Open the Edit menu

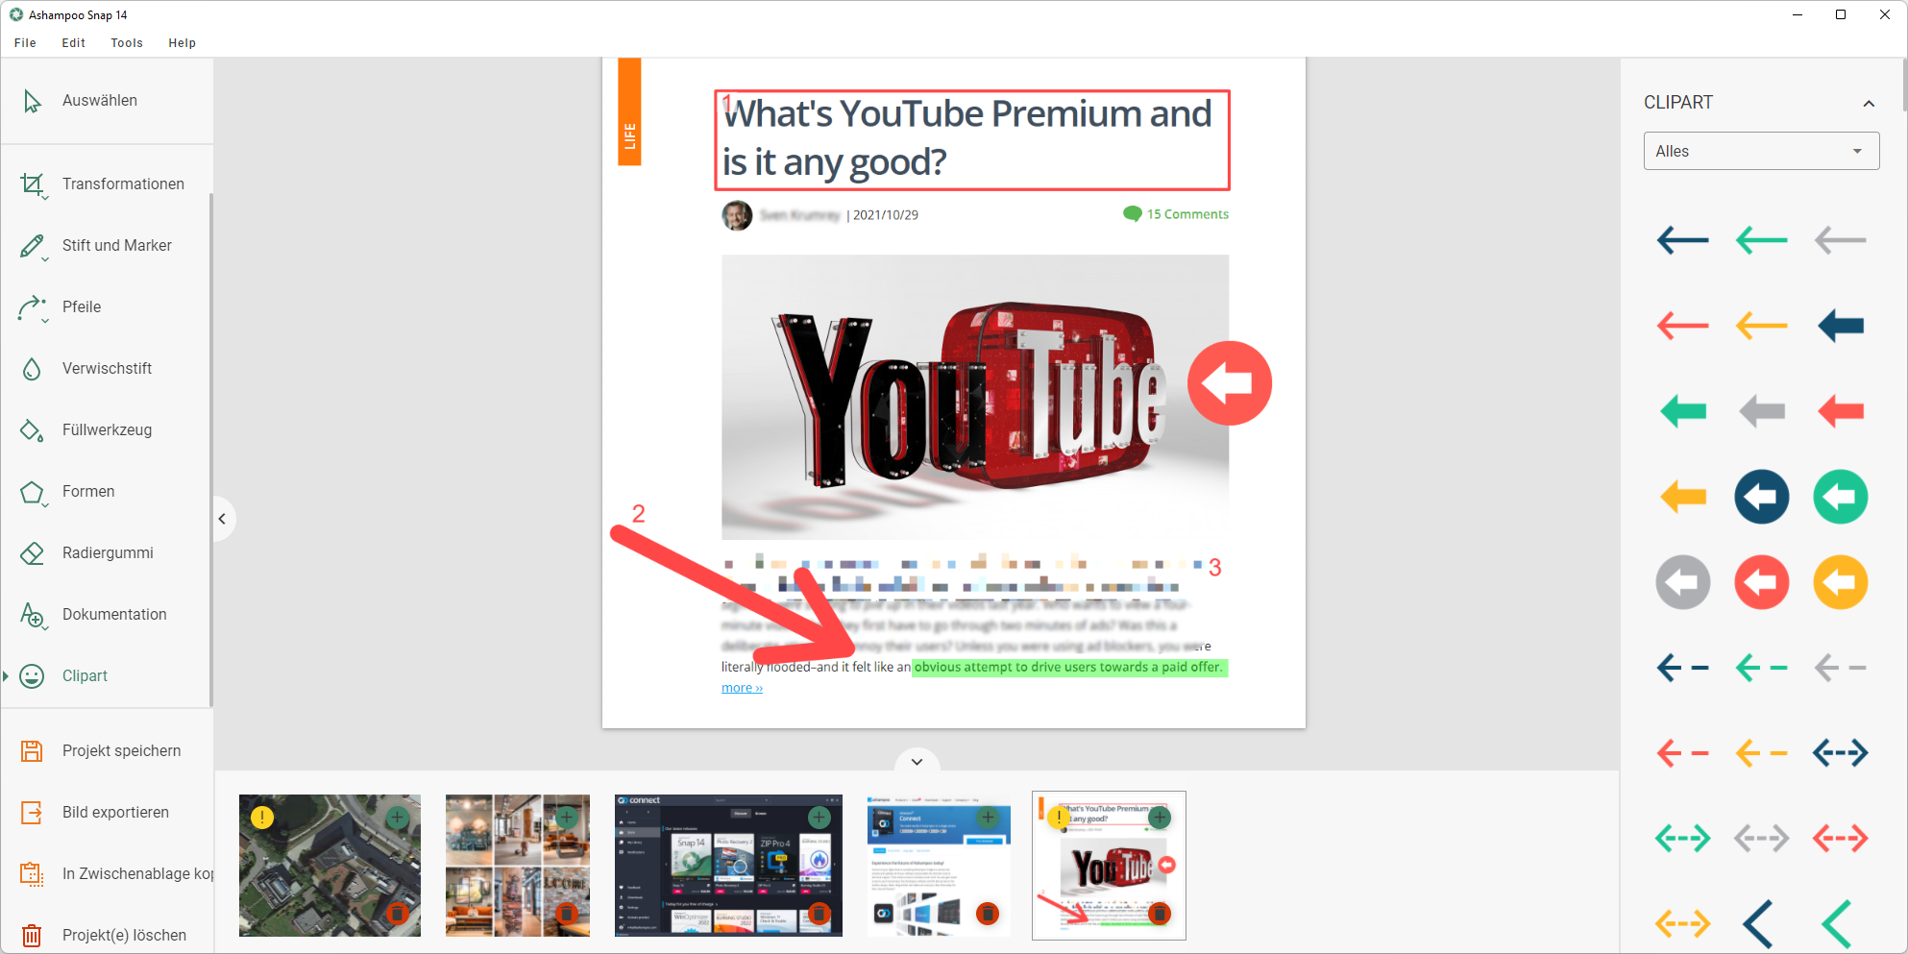pos(74,43)
